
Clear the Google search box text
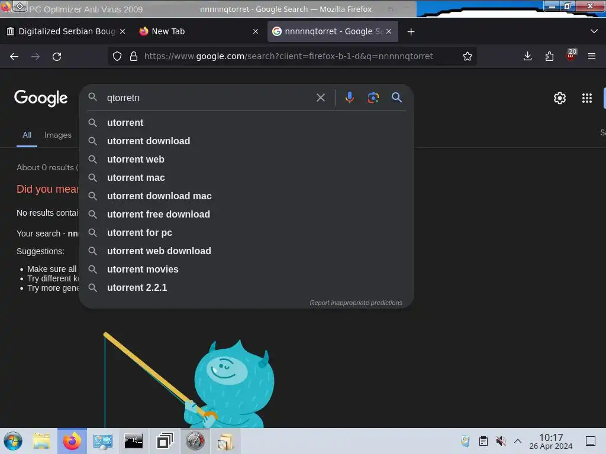(x=321, y=98)
